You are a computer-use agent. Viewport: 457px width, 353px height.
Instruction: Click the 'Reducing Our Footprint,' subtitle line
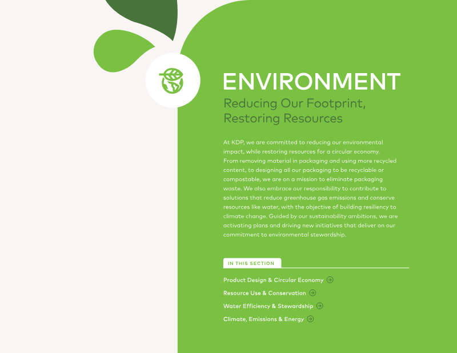(294, 104)
